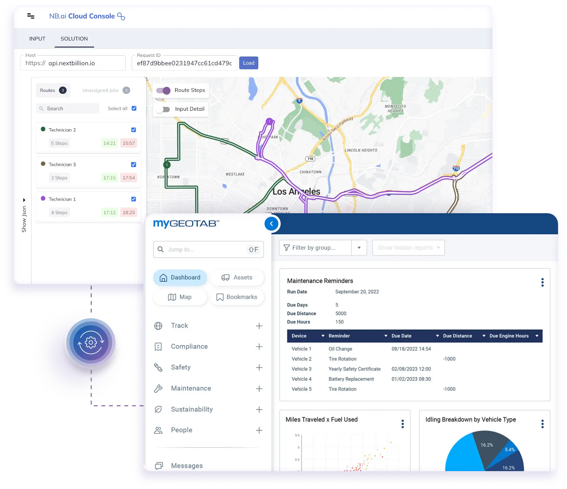Image resolution: width=567 pixels, height=489 pixels.
Task: Click the Maintenance wrench icon
Action: coord(158,388)
